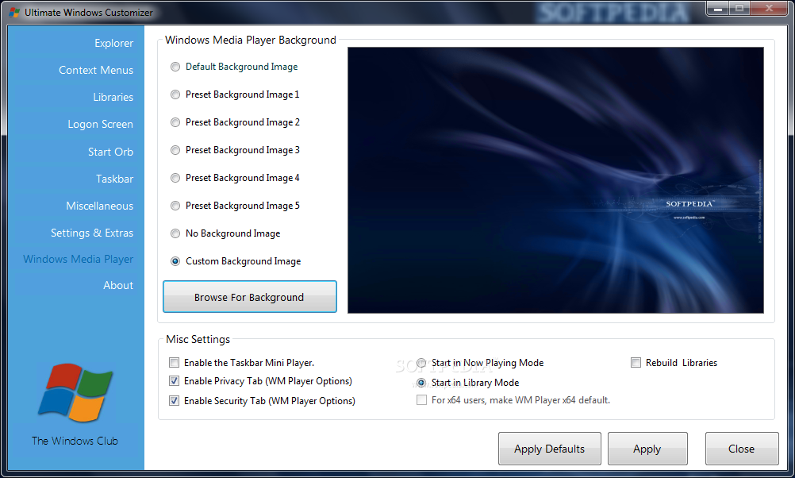Screen dimensions: 795x478
Task: Enable Rebuild Libraries checkbox
Action: [x=636, y=363]
